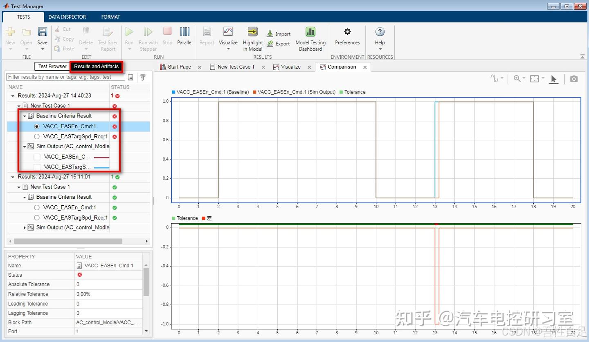Open the Model Testing Dashboard
The width and height of the screenshot is (589, 342).
tap(310, 39)
